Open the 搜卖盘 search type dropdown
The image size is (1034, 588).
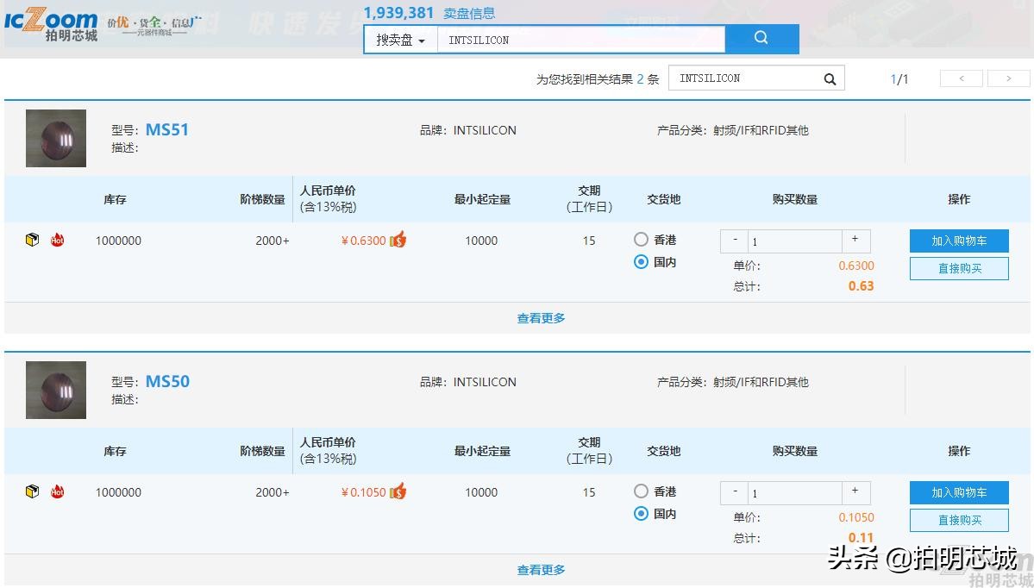pos(399,39)
